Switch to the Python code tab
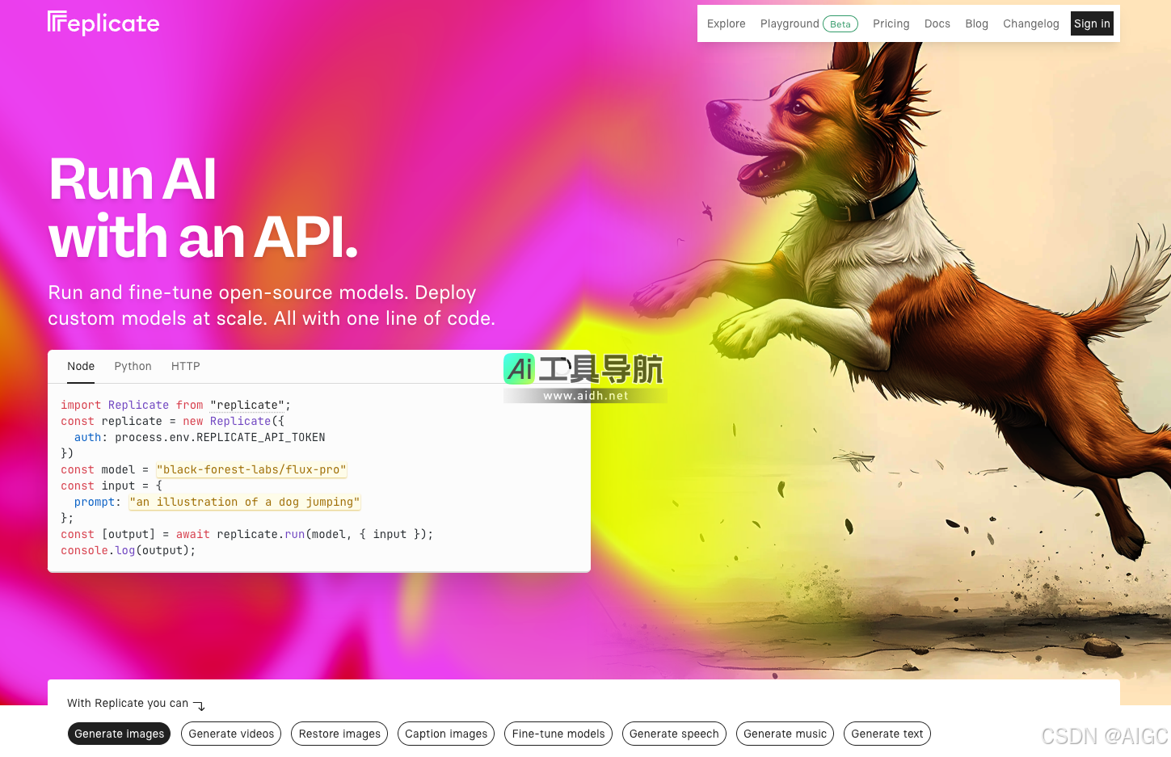Image resolution: width=1171 pixels, height=757 pixels. [x=133, y=367]
